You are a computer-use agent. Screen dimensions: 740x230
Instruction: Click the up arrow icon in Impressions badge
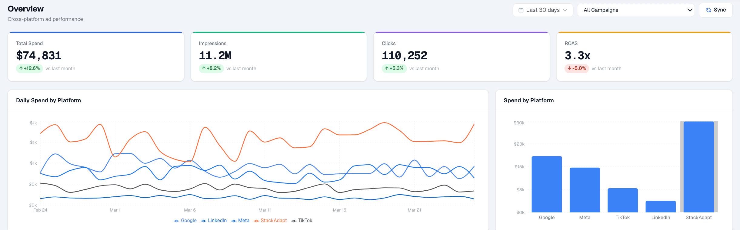point(204,68)
